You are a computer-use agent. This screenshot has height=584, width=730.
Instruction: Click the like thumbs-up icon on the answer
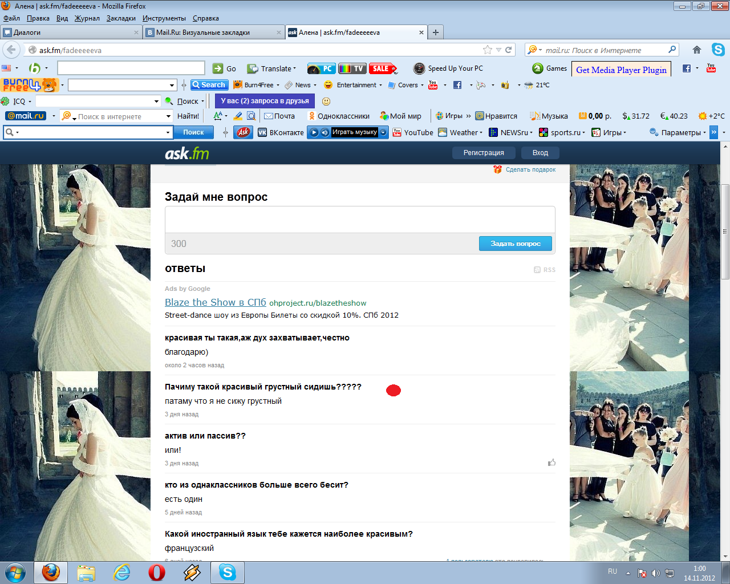click(551, 463)
